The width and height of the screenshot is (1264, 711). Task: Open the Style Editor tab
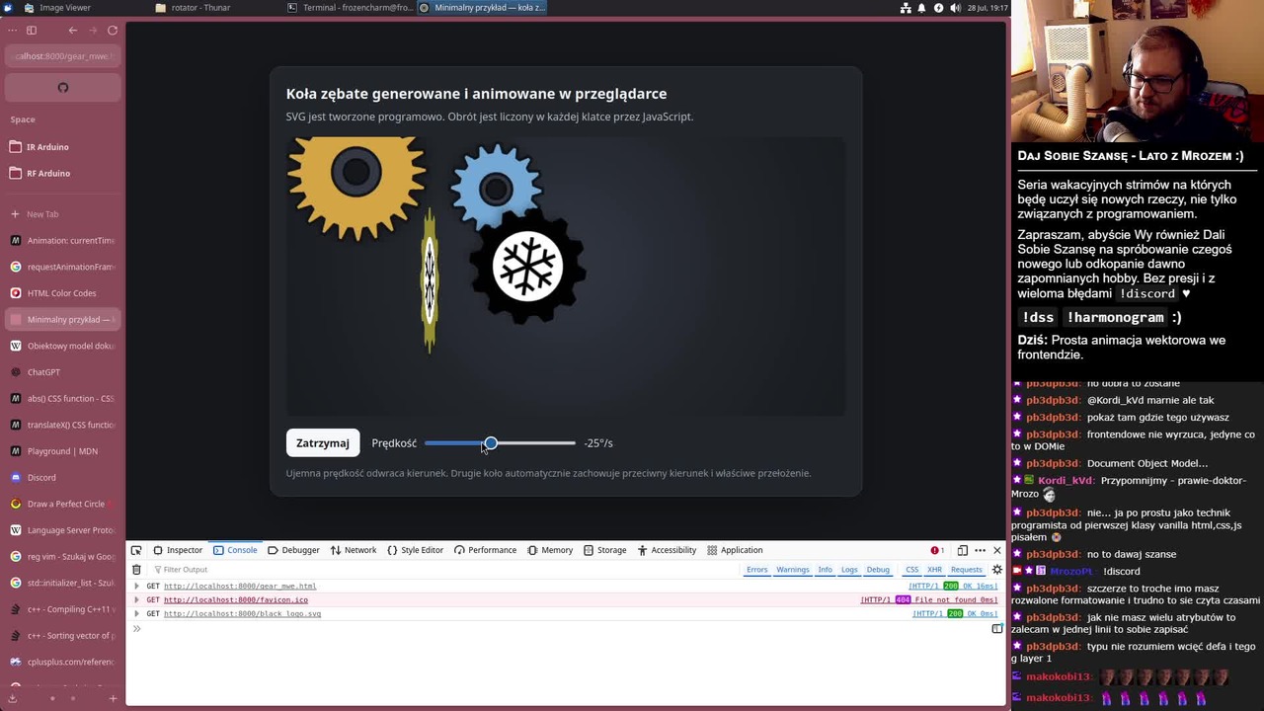[416, 550]
